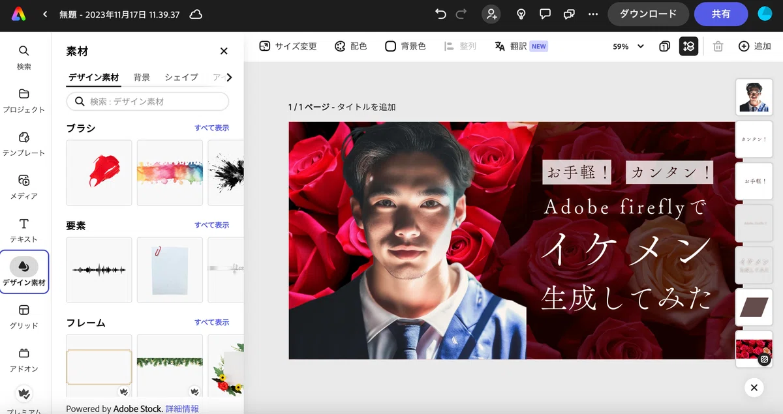Select the Adobe firefly text layer thumbnail
Viewport: 783px width, 414px height.
754,222
